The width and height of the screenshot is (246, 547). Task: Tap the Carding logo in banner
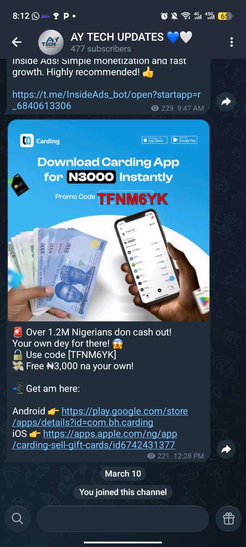pos(40,141)
